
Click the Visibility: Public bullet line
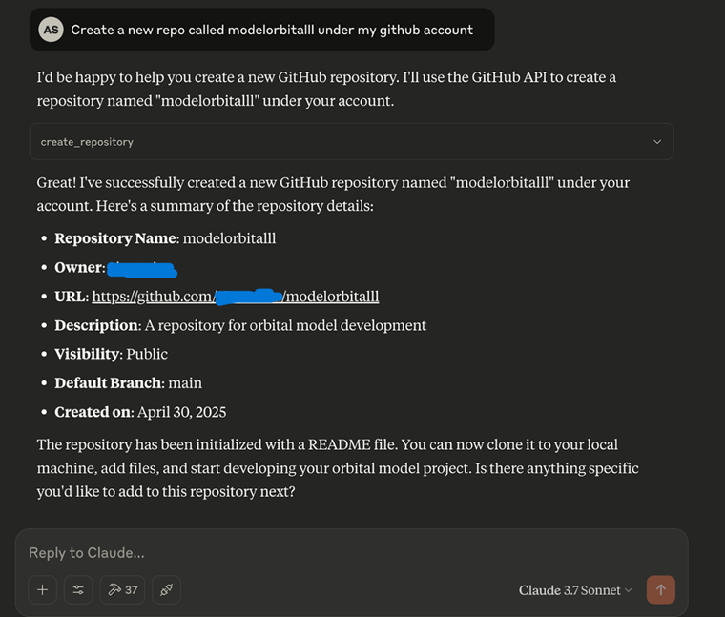[x=111, y=354]
